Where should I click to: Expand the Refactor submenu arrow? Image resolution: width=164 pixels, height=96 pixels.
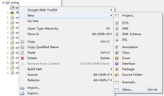111,80
